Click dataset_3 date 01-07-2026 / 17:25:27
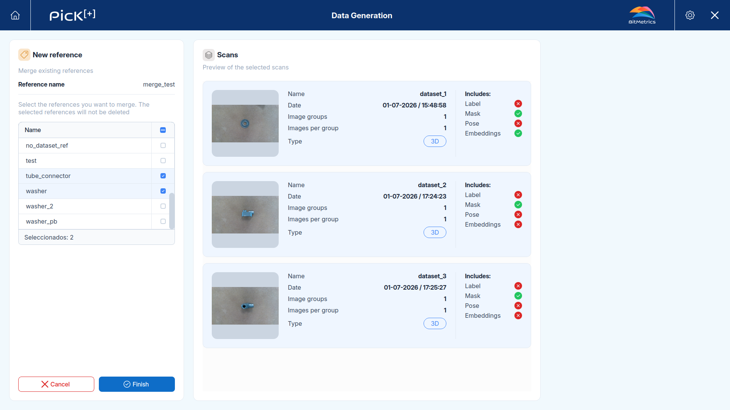The image size is (730, 410). click(415, 287)
